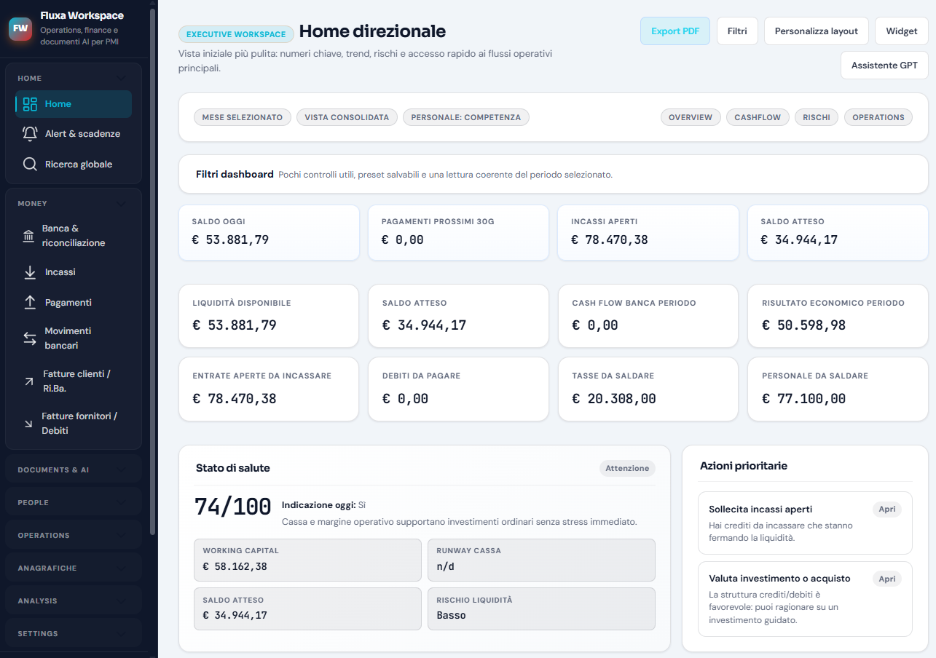Viewport: 936px width, 658px height.
Task: Click the Pagamenti up-arrow icon
Action: 29,302
